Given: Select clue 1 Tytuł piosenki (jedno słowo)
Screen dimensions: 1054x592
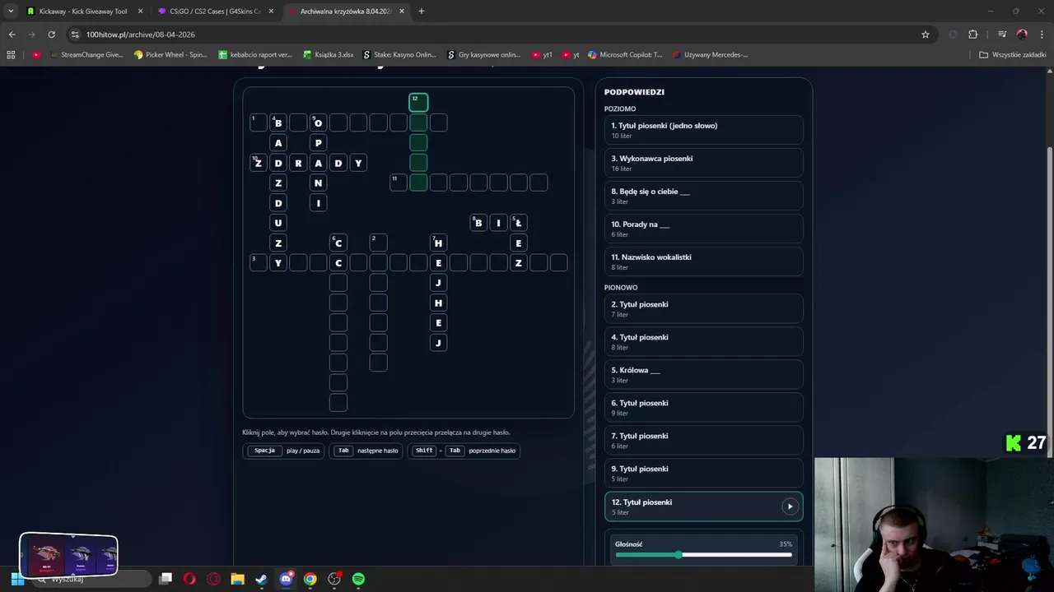Looking at the screenshot, I should tap(703, 130).
